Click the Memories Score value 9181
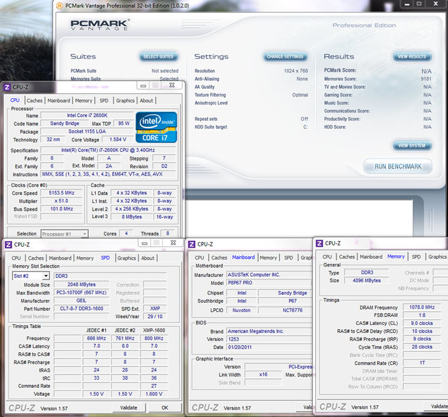Screen dimensions: 448x417 click(426, 79)
